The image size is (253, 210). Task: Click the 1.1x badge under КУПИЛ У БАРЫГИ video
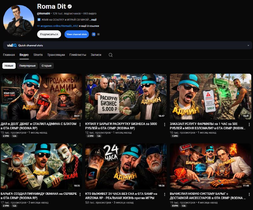[x=99, y=136]
